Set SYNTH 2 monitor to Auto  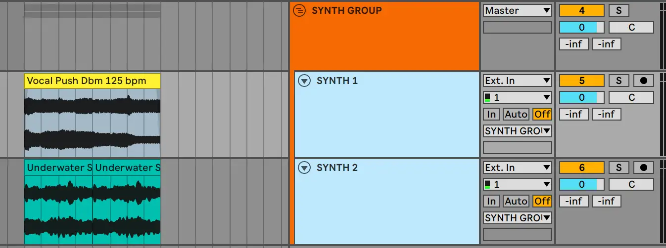pyautogui.click(x=516, y=201)
